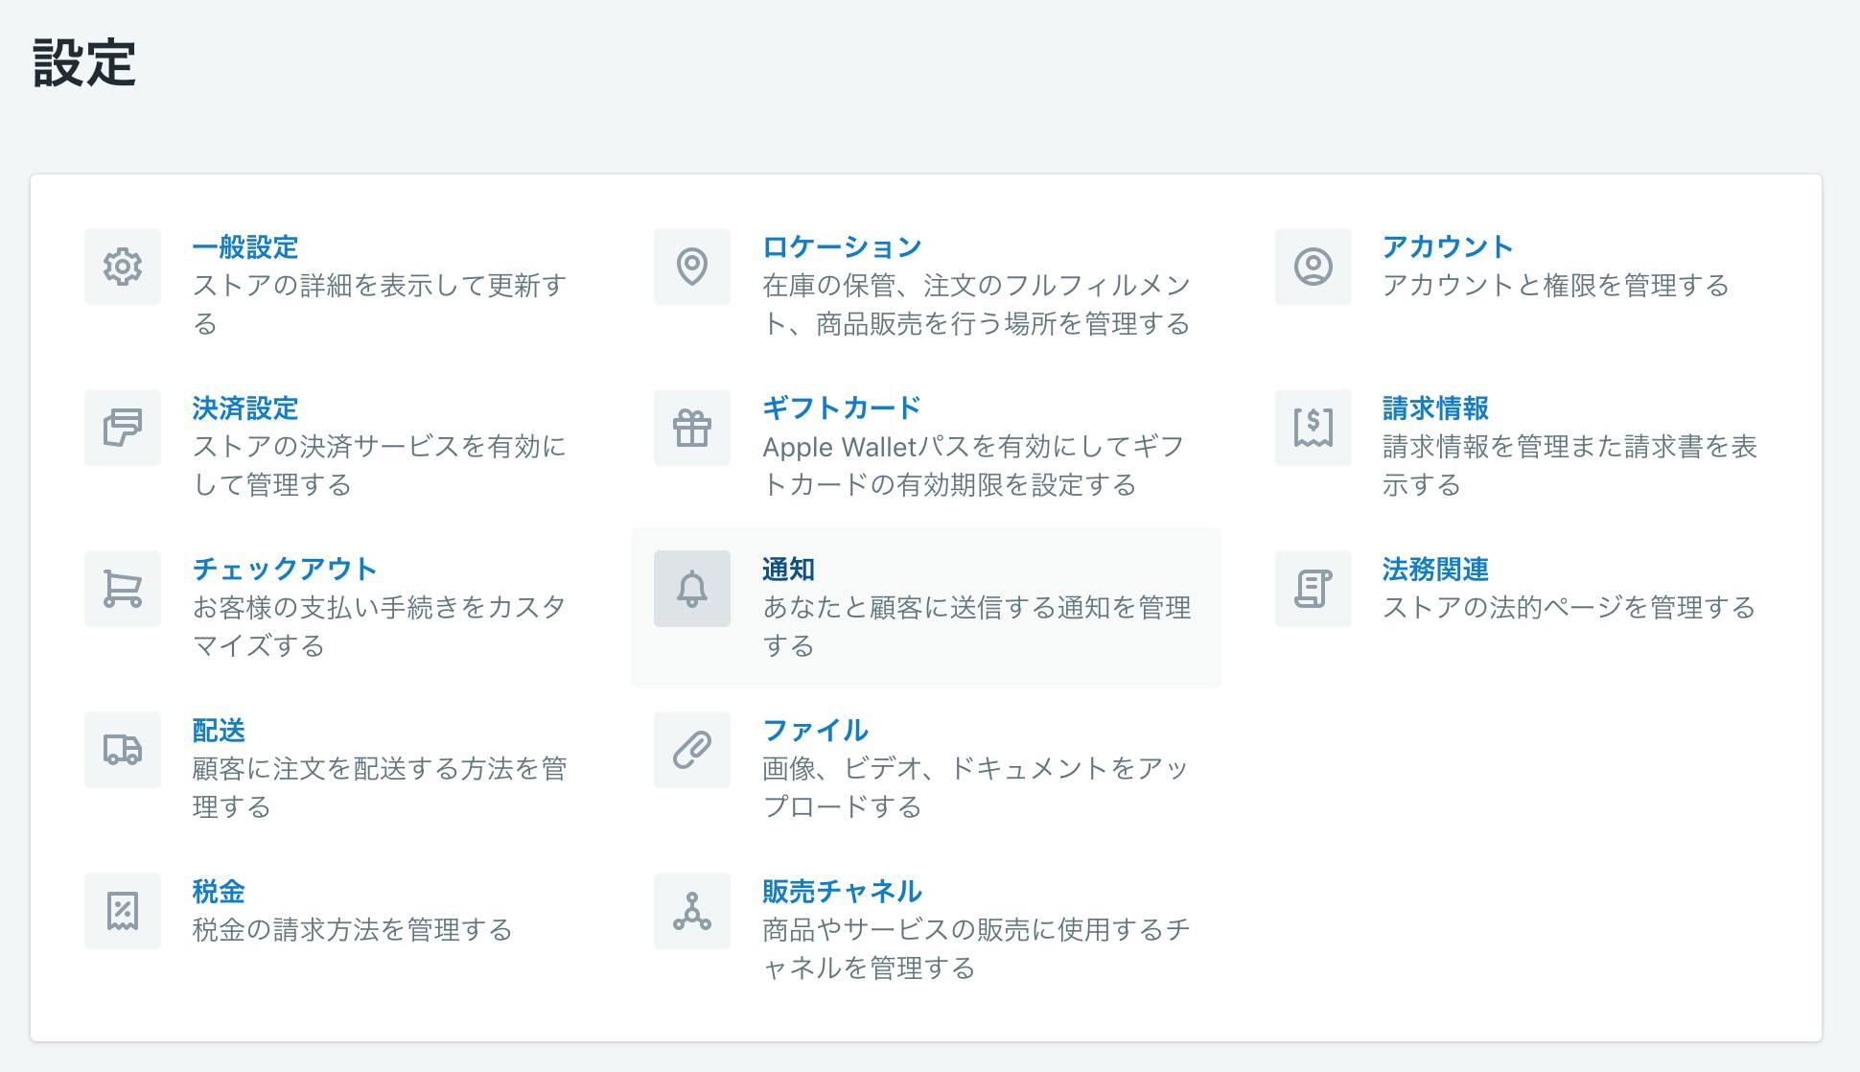Open the 一般設定 settings link
1860x1072 pixels.
245,246
